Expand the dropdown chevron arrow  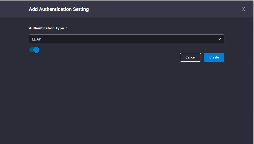click(219, 39)
